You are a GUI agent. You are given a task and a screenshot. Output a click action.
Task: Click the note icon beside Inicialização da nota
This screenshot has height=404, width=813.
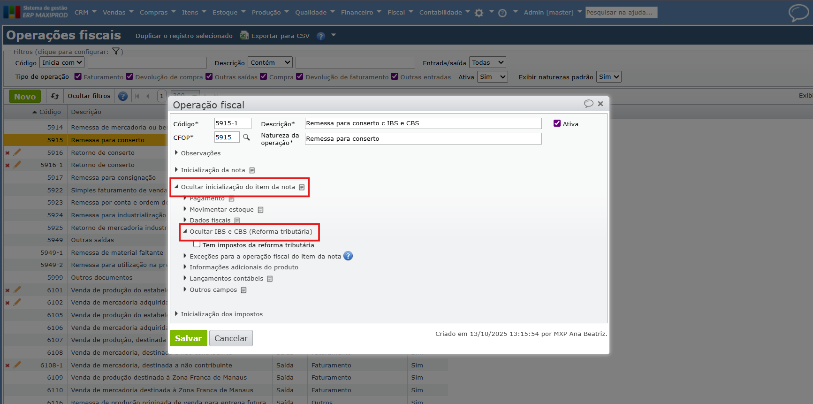click(252, 170)
